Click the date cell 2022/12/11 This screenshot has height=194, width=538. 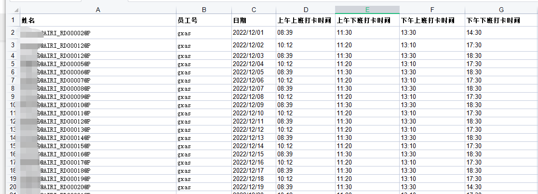254,121
